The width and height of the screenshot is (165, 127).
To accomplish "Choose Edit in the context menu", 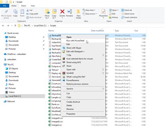I will point(83,44).
